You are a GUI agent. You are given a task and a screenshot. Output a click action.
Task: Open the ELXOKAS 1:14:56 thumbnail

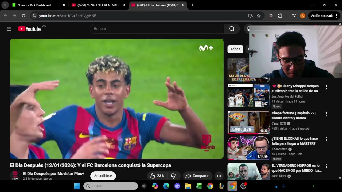[x=248, y=148]
